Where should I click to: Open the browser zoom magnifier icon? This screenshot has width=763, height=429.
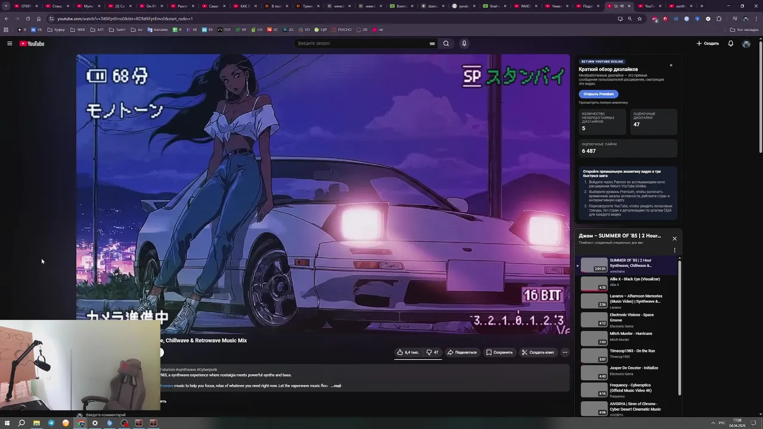pos(629,18)
